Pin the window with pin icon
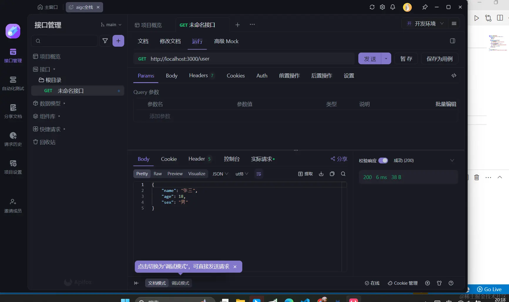The width and height of the screenshot is (509, 302). (x=425, y=7)
